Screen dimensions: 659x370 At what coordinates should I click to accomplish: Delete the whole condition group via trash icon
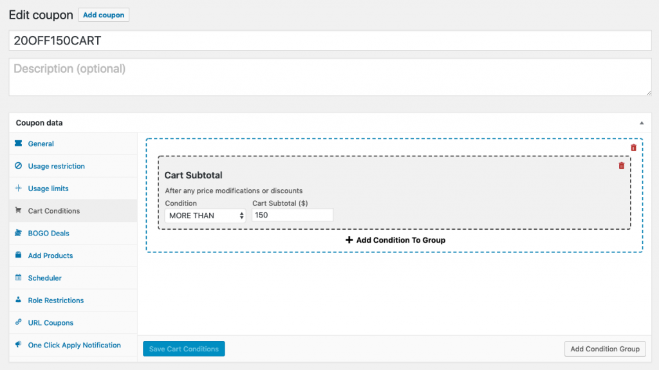(633, 148)
